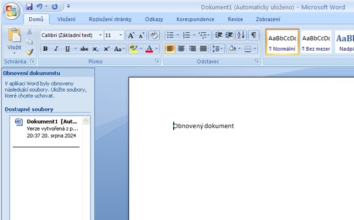Align text left
Viewport: 354px width, 220px height.
170,48
